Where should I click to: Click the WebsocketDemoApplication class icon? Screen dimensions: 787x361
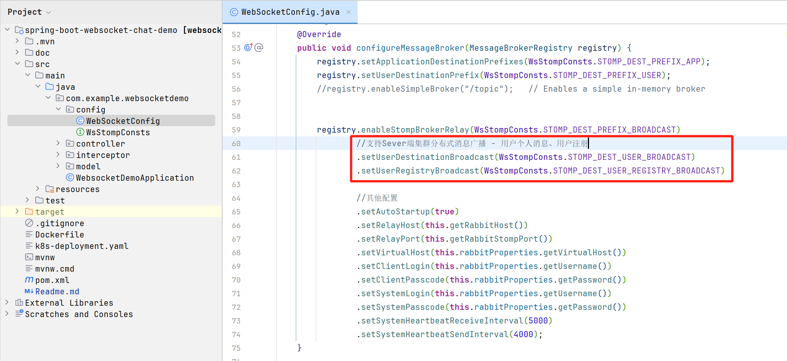(70, 177)
